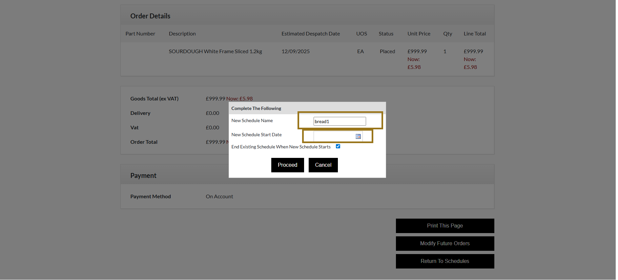Screen dimensions: 618x280
Task: Click the EA unit of sale value
Action: pos(360,51)
